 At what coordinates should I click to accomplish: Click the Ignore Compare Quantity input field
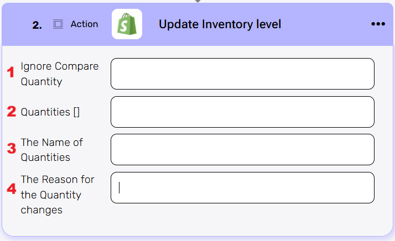[242, 74]
